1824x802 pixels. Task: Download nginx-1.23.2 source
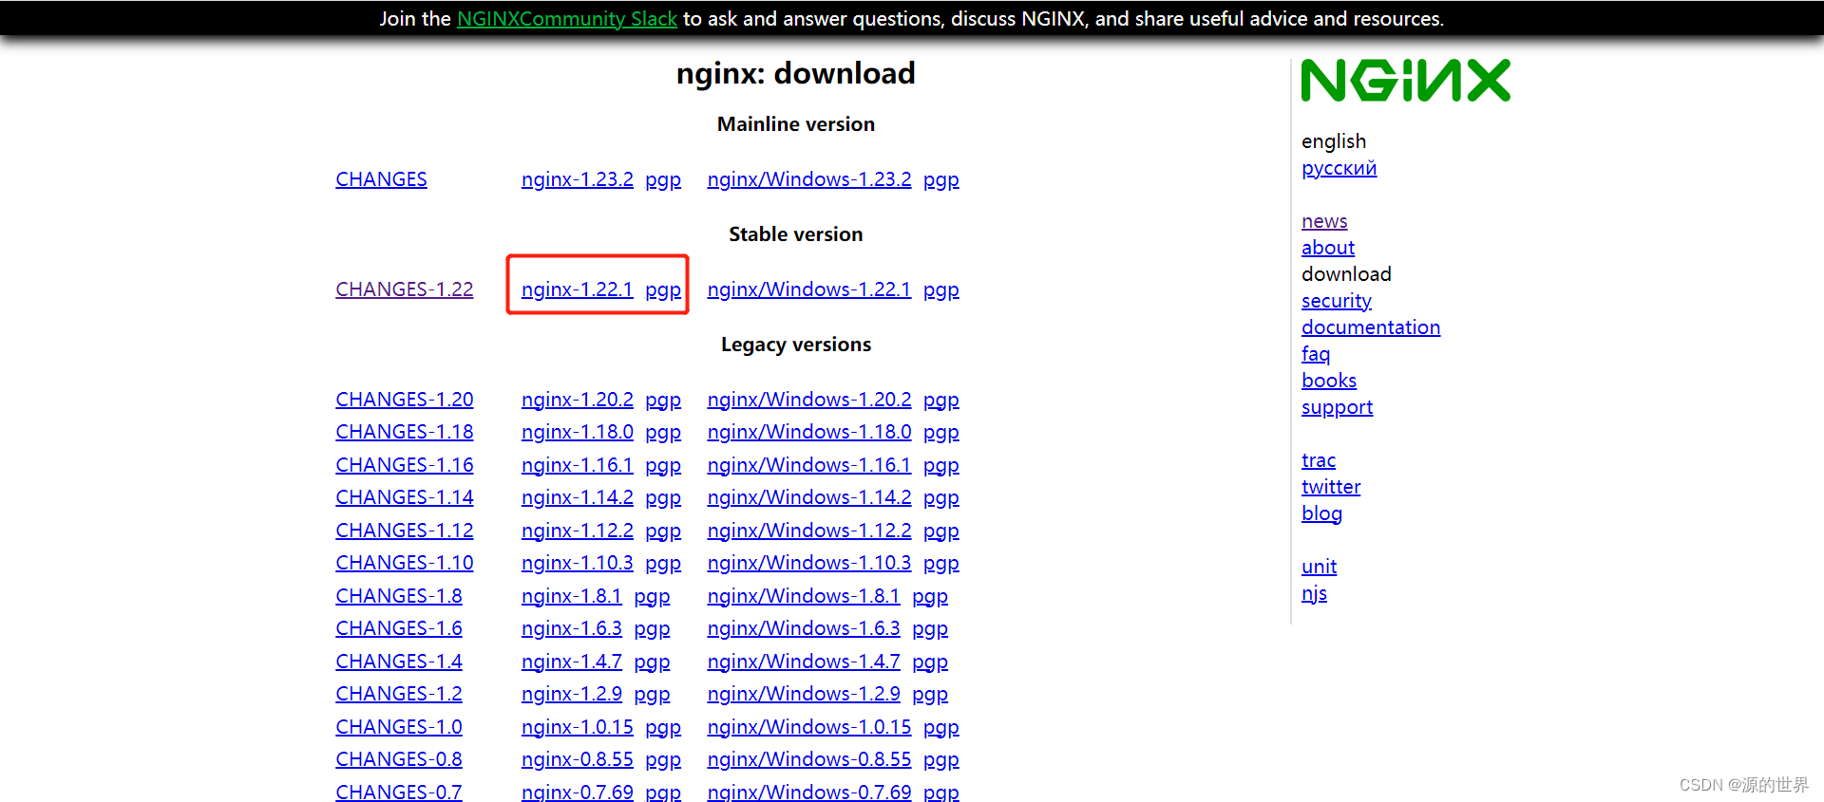(578, 179)
